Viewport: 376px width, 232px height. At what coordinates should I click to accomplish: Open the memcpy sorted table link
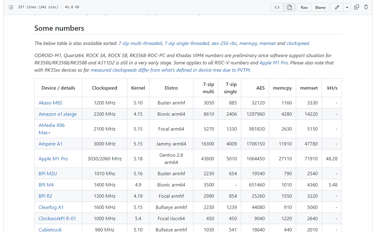tap(248, 43)
